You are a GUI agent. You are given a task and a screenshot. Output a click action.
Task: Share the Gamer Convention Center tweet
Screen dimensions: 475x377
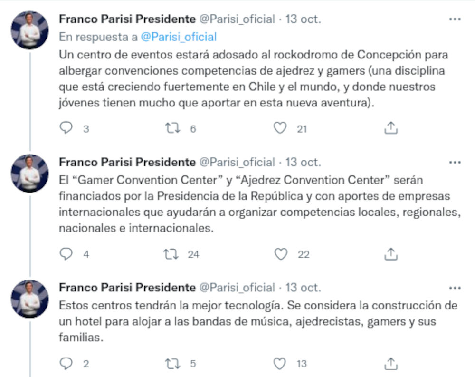[390, 254]
